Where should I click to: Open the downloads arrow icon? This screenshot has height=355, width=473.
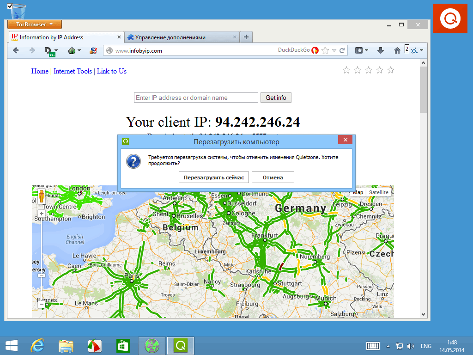[x=381, y=50]
